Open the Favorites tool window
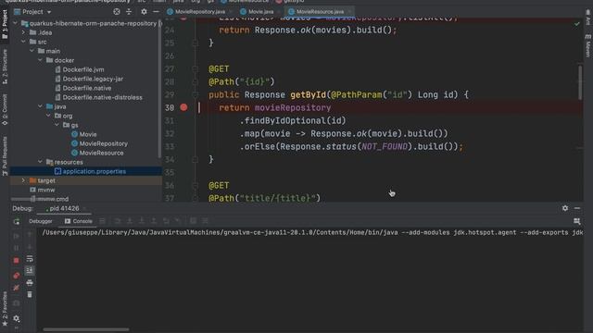The width and height of the screenshot is (593, 333). [5, 308]
